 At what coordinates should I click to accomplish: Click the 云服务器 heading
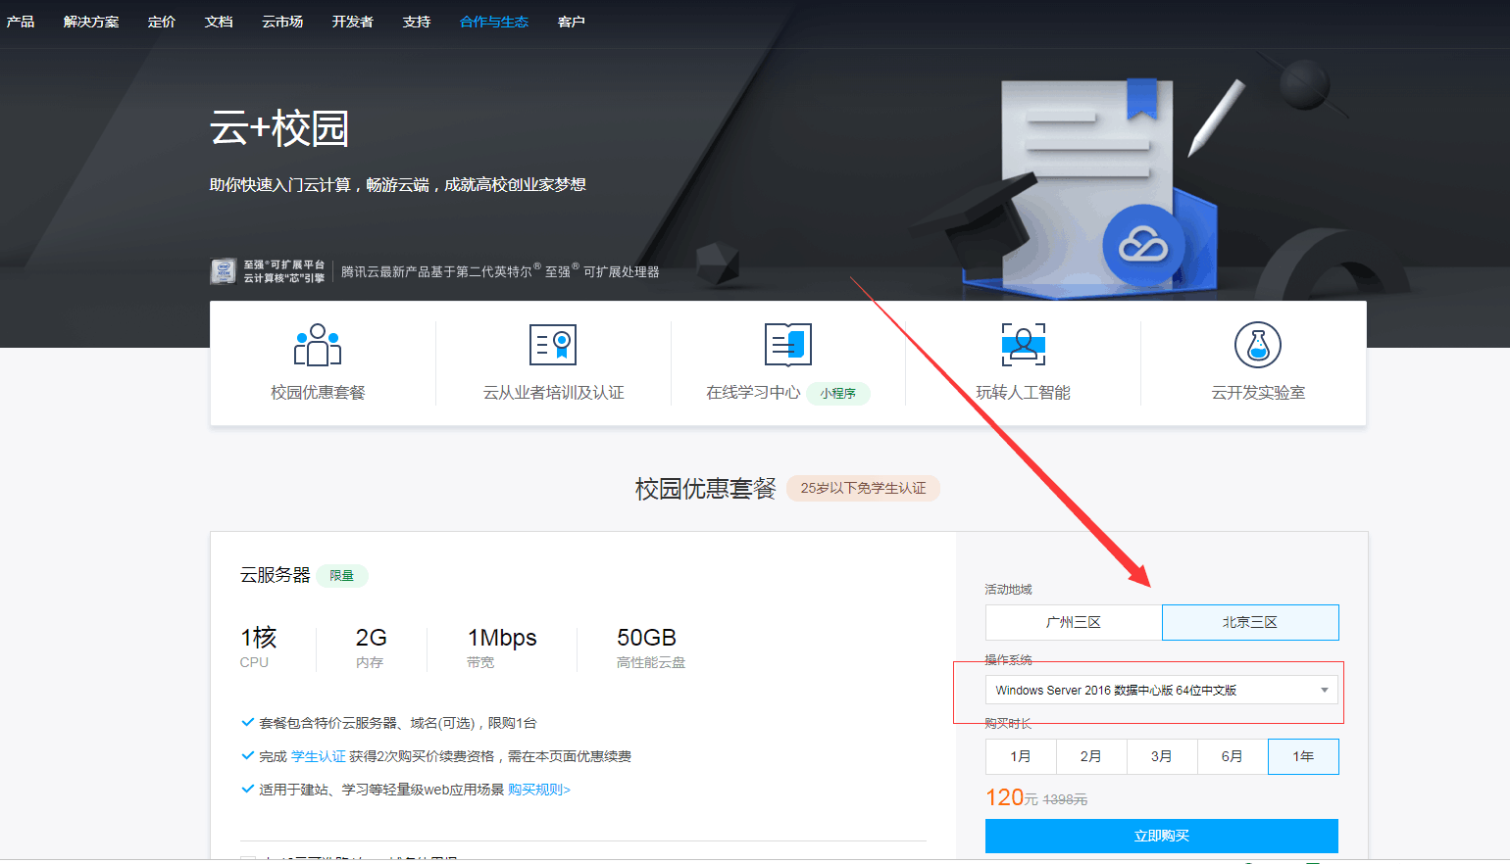coord(276,575)
